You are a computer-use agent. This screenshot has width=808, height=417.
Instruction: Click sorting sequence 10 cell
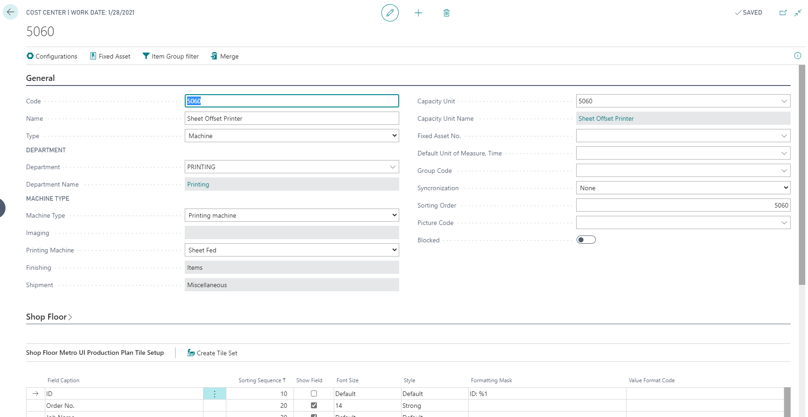pos(260,394)
